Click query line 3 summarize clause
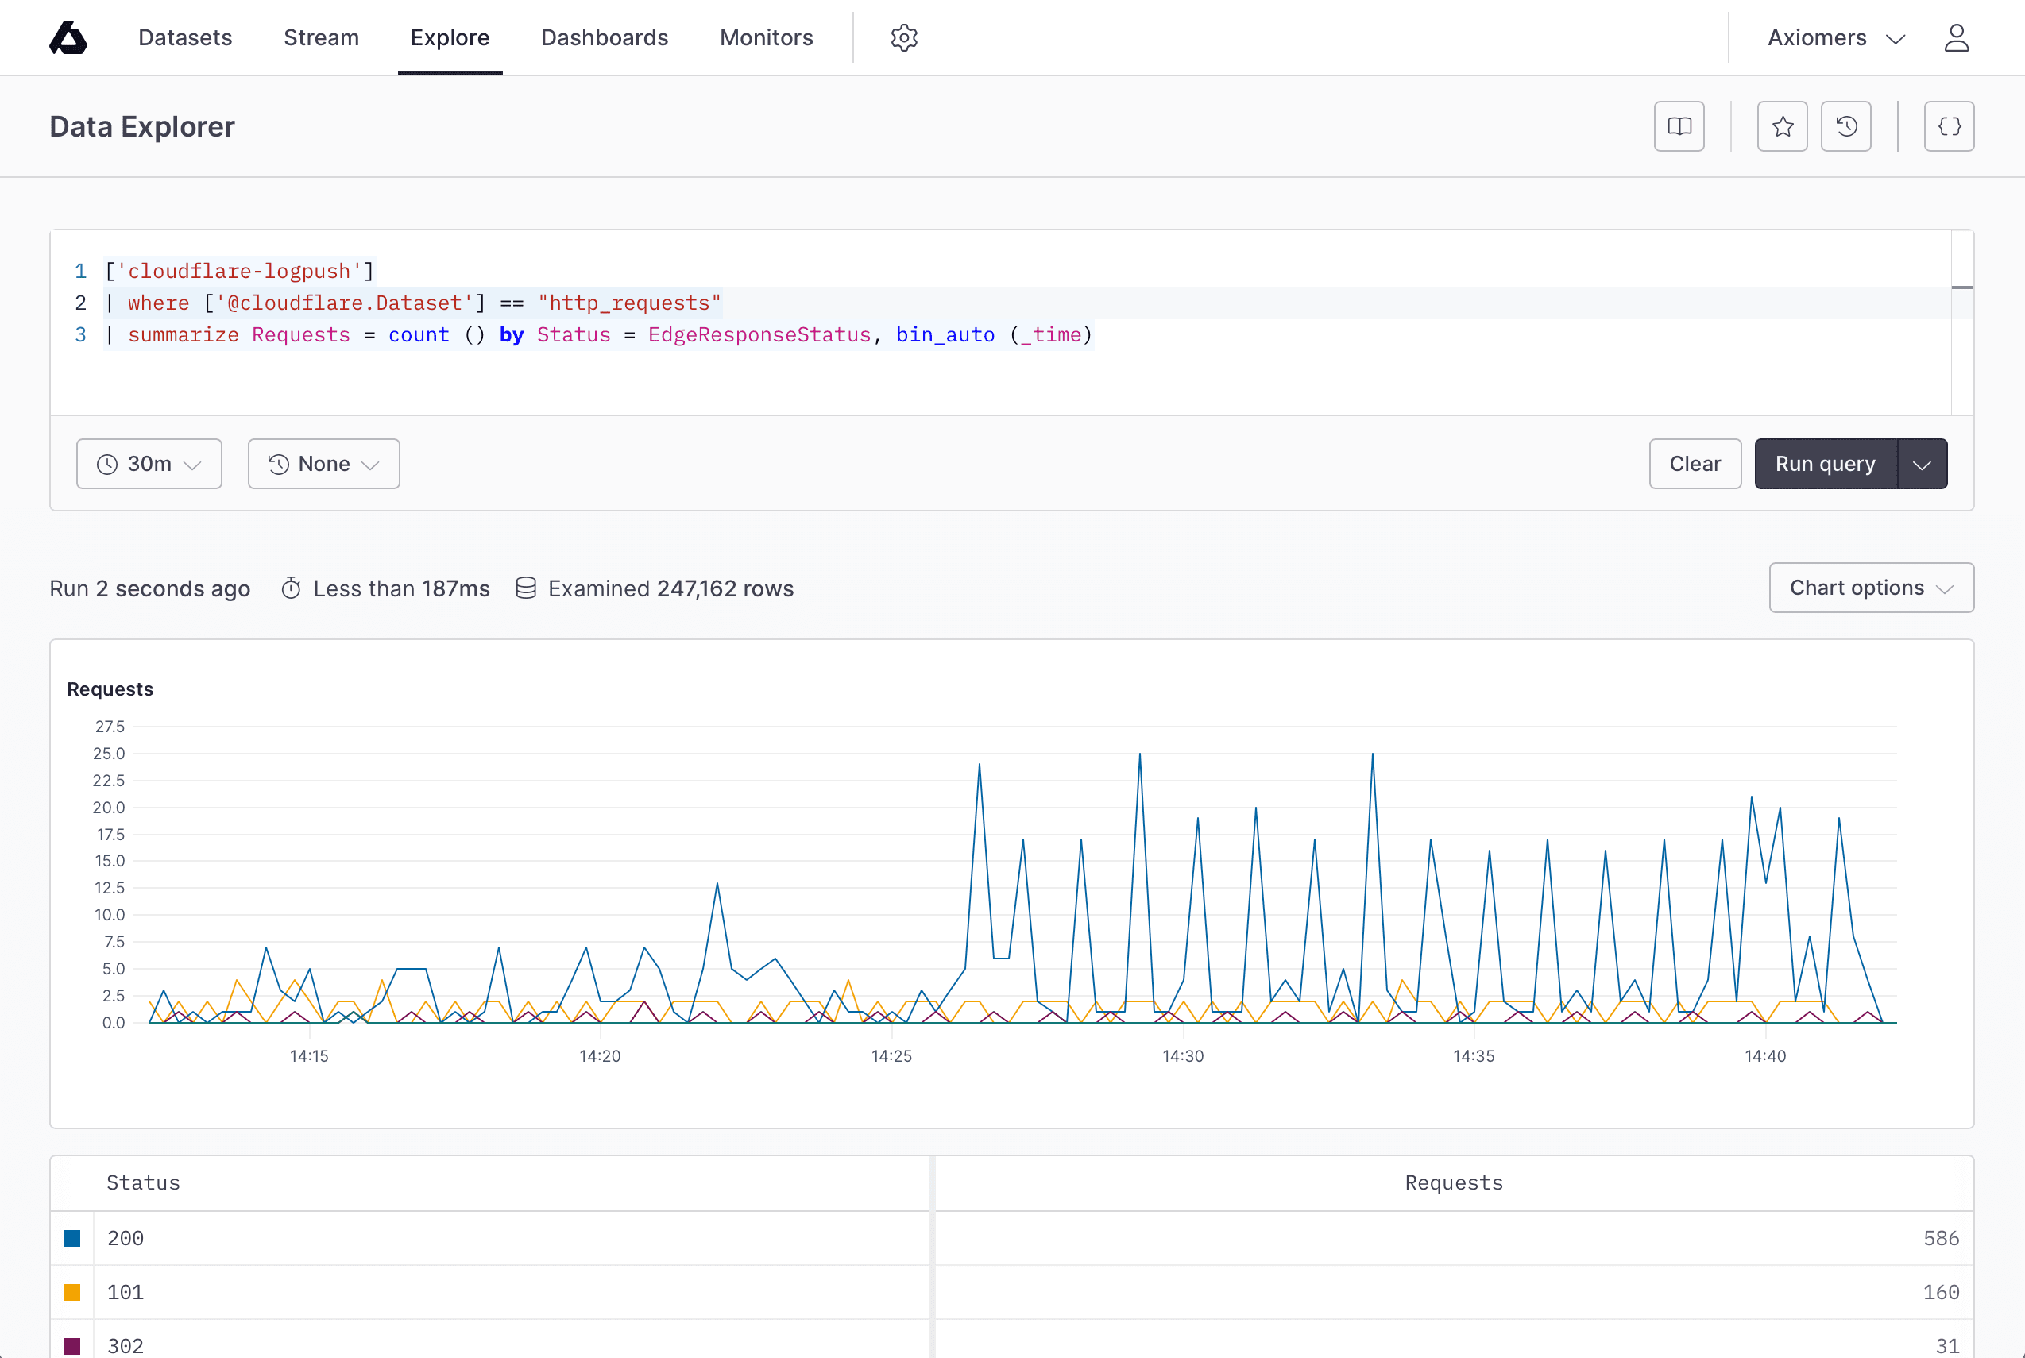 [x=598, y=334]
